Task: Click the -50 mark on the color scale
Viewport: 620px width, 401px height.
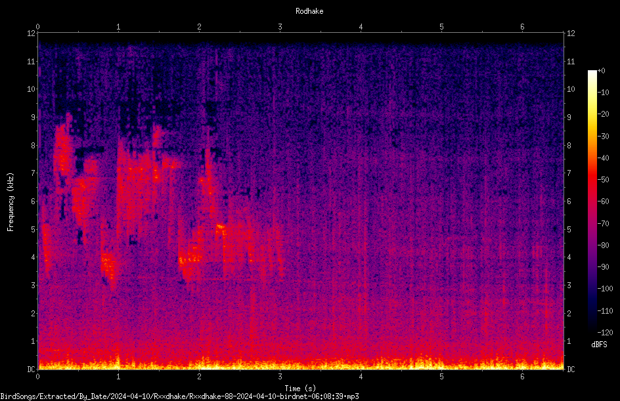Action: pos(603,180)
